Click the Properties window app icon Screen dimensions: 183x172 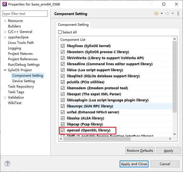coord(5,4)
